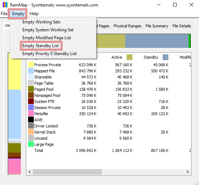Viewport: 199px width, 185px height.
Task: Switch to the Physical Ranges tab
Action: [127, 26]
